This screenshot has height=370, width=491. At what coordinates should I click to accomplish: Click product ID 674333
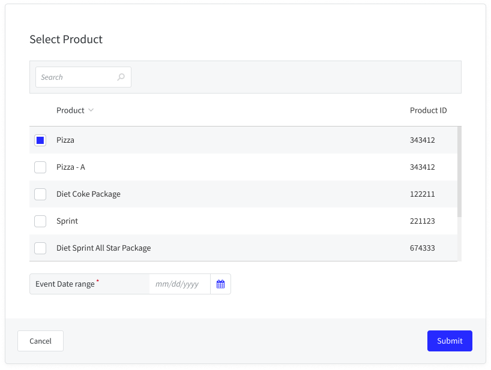422,248
